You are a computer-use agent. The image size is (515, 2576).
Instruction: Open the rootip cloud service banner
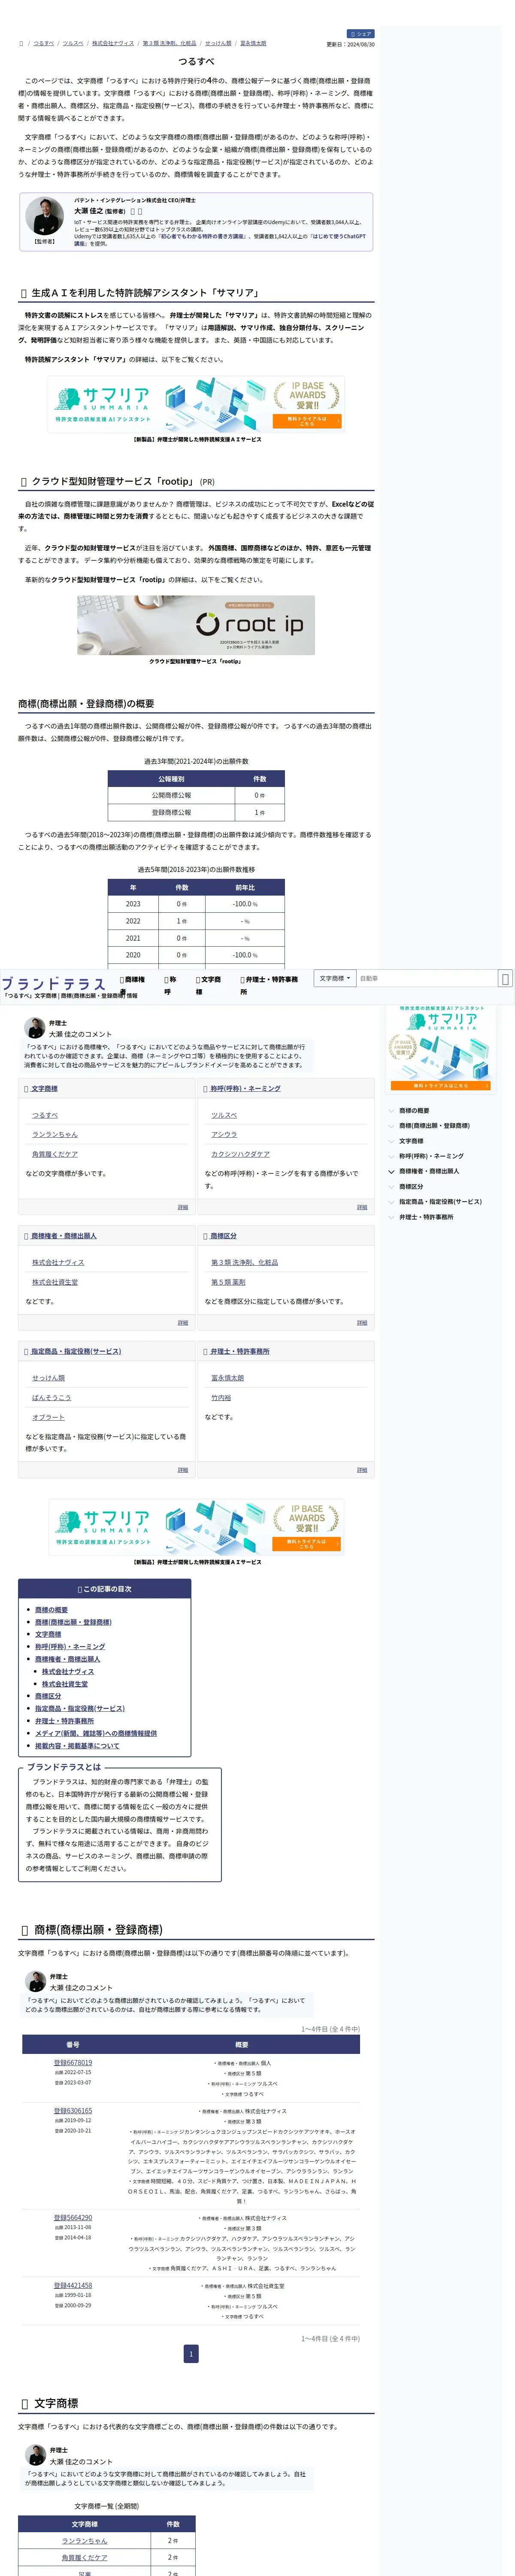(196, 625)
